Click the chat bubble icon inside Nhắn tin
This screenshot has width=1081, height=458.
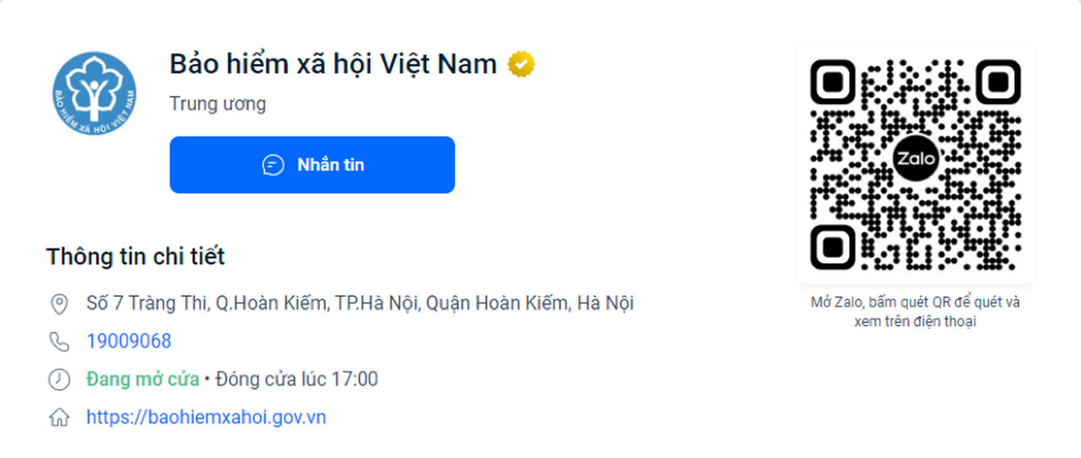[x=273, y=165]
